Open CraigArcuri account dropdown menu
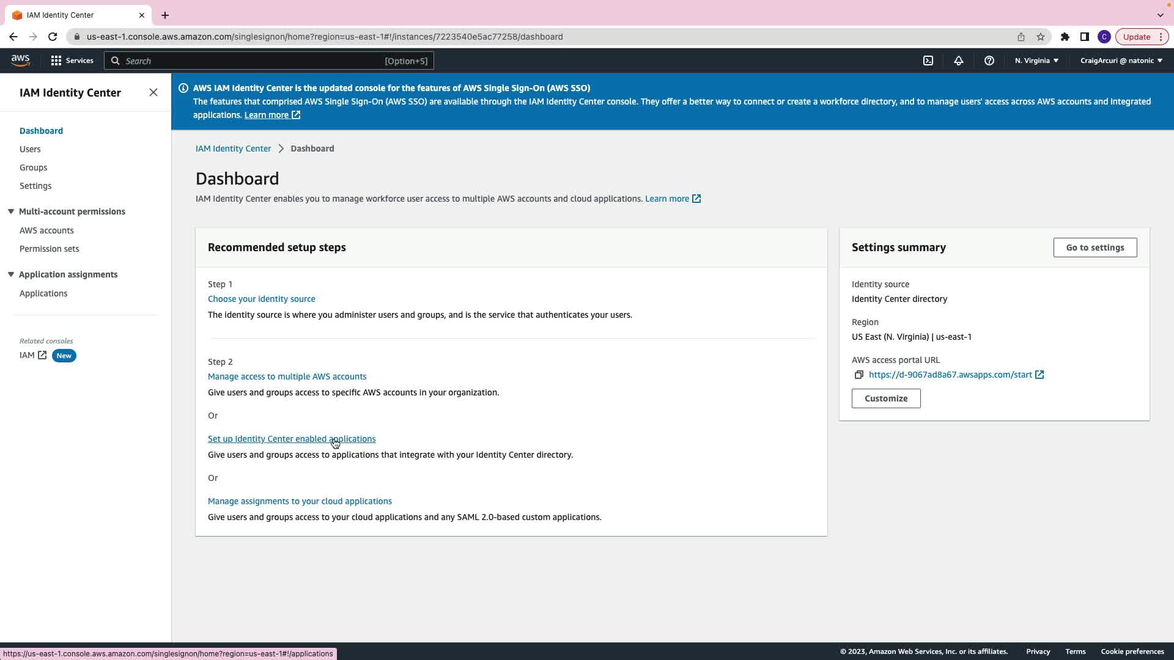The width and height of the screenshot is (1174, 660). tap(1121, 61)
